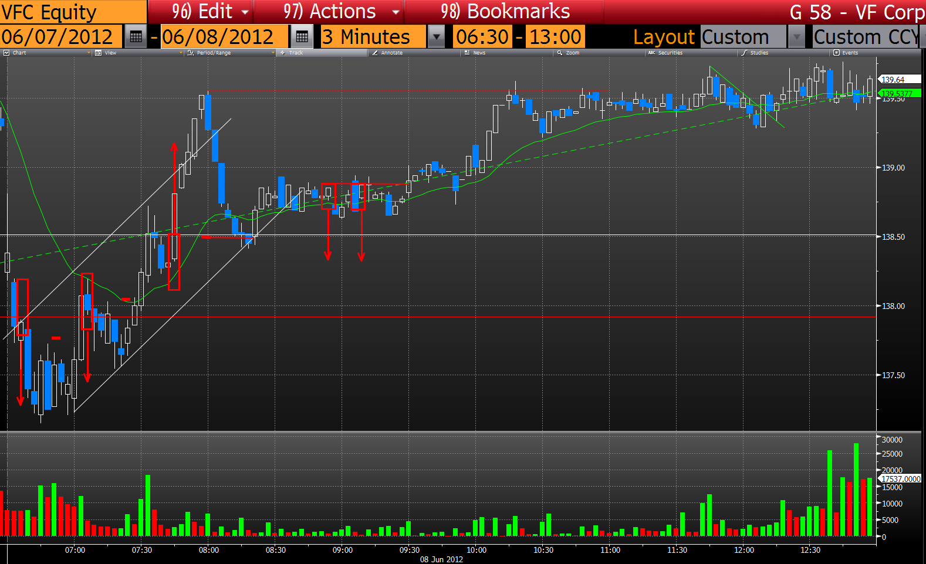Image resolution: width=926 pixels, height=564 pixels.
Task: Click the G 58 - VF Corp title
Action: coord(857,12)
